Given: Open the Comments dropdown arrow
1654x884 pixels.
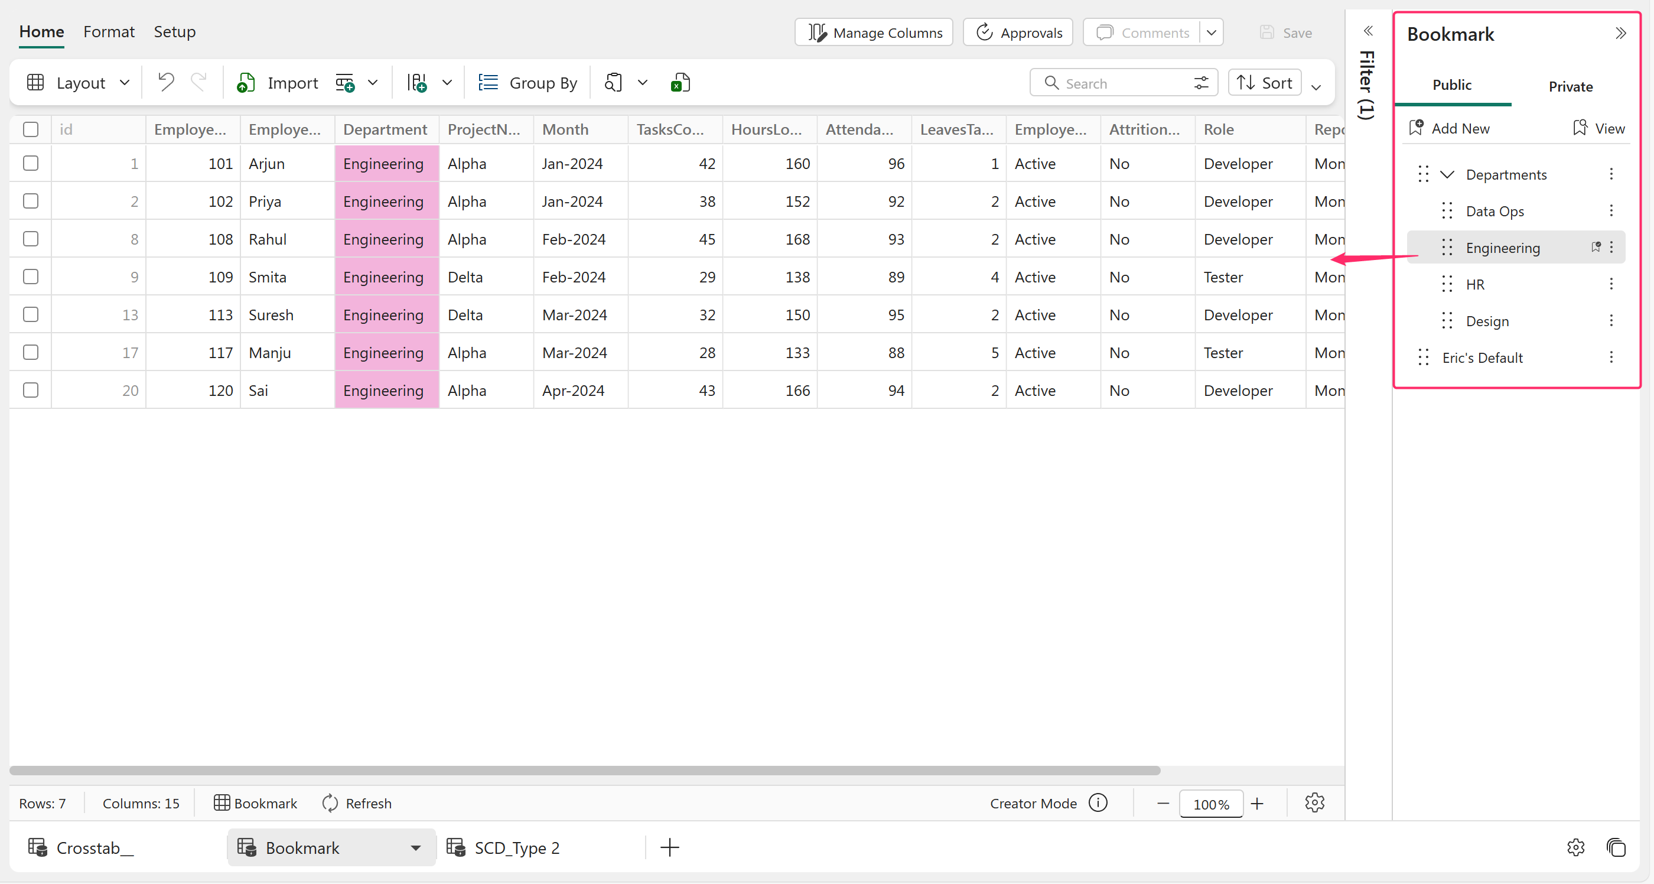Looking at the screenshot, I should tap(1211, 32).
